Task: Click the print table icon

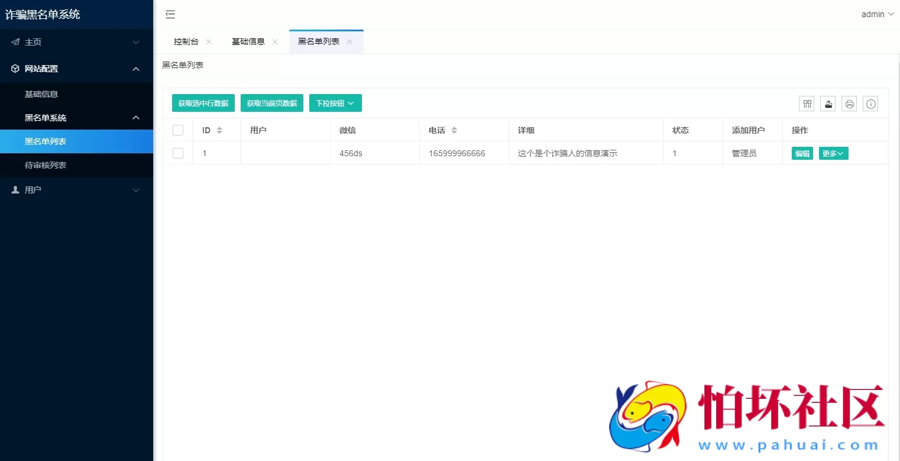Action: click(x=849, y=104)
